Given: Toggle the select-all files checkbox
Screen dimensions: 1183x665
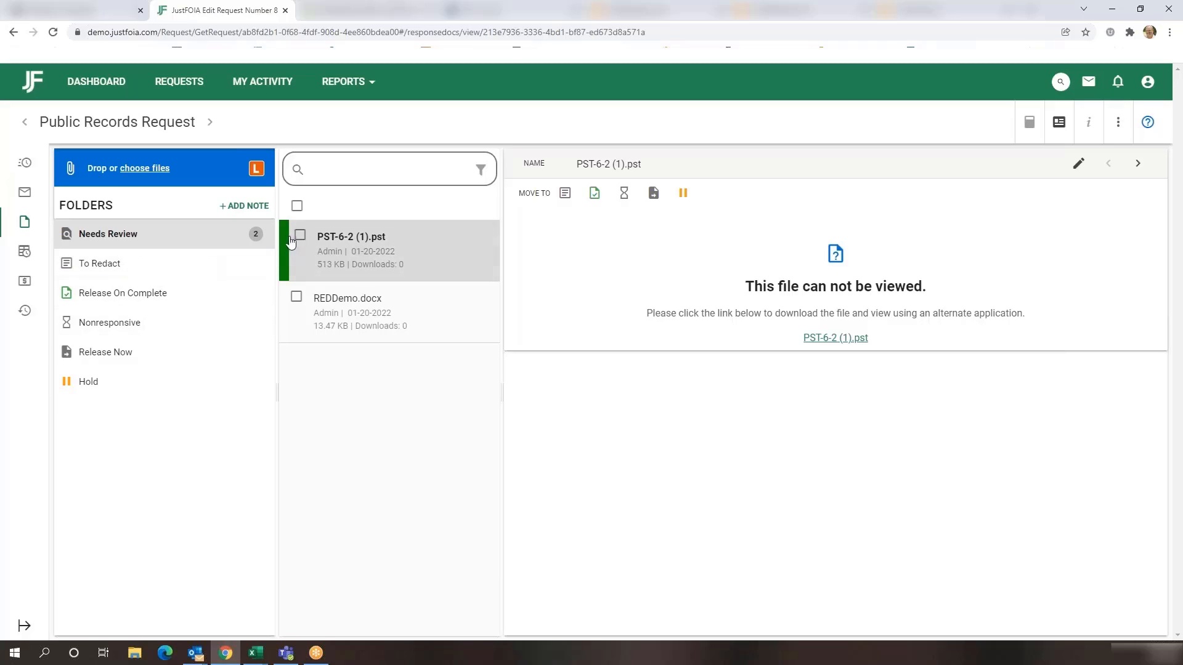Looking at the screenshot, I should (x=297, y=206).
